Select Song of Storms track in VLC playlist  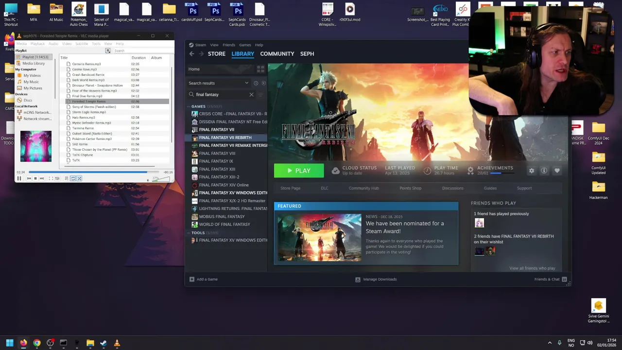pyautogui.click(x=94, y=107)
